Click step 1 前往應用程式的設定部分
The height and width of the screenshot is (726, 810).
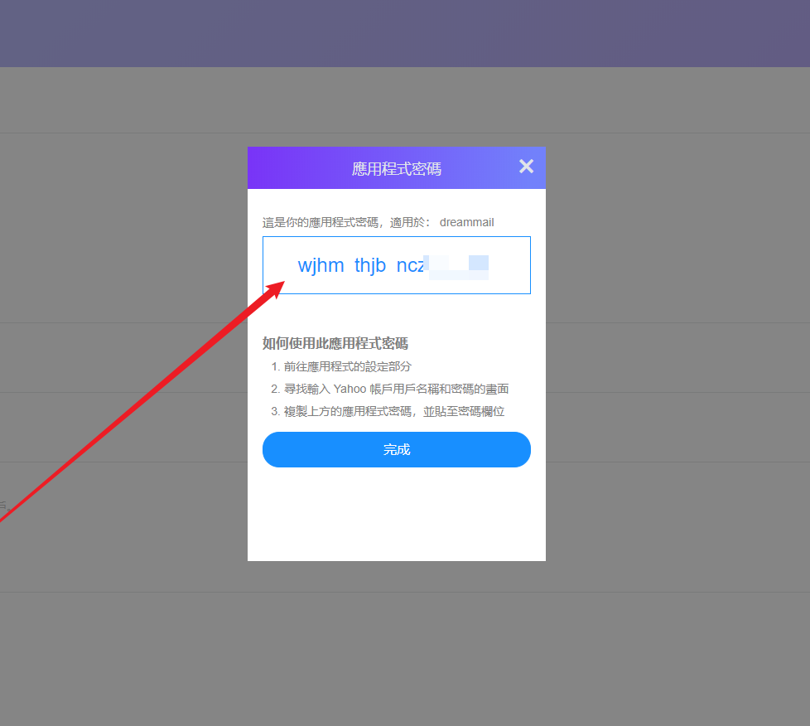pos(341,366)
